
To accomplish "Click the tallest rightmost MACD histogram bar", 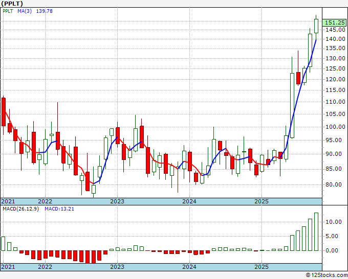I will point(316,232).
